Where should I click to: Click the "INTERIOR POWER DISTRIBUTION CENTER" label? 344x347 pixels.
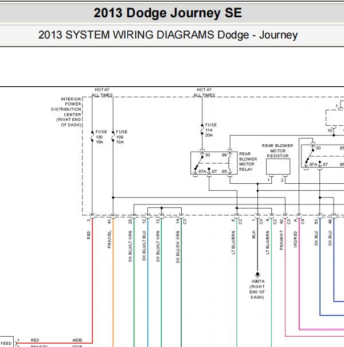click(x=67, y=112)
